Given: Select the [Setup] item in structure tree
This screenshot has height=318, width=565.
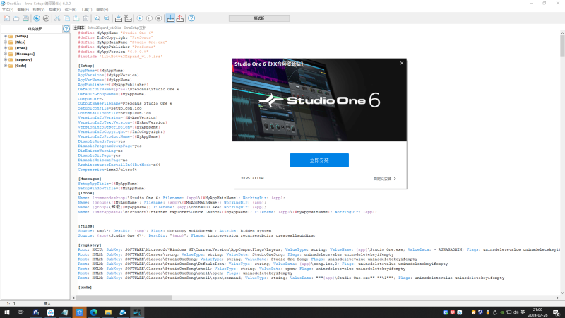Looking at the screenshot, I should coord(21,37).
